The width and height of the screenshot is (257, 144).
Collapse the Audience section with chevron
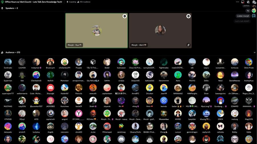(x=254, y=52)
